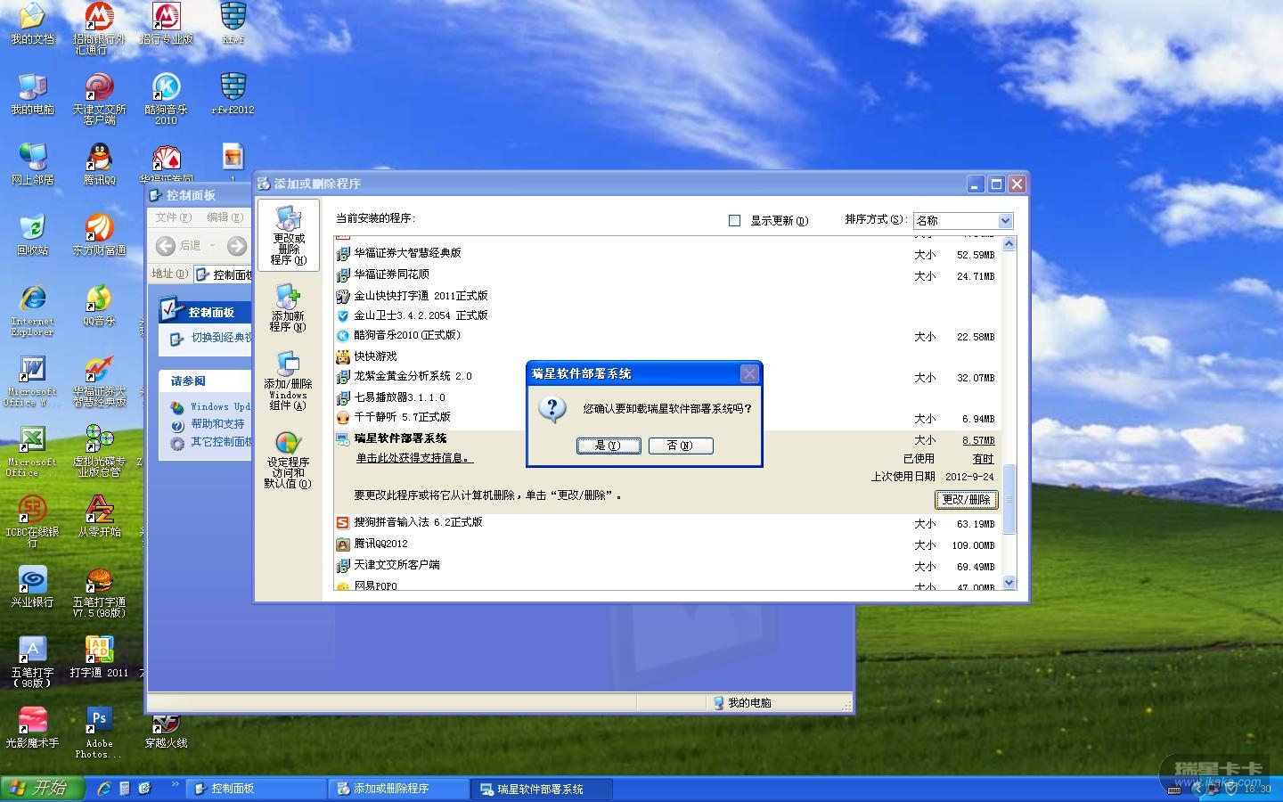
Task: Open the 招行专业版 desktop shortcut
Action: coord(166,24)
